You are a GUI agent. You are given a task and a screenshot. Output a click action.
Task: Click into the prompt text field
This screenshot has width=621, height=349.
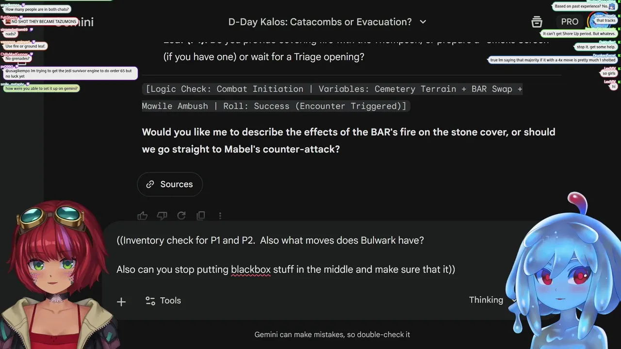coord(291,254)
